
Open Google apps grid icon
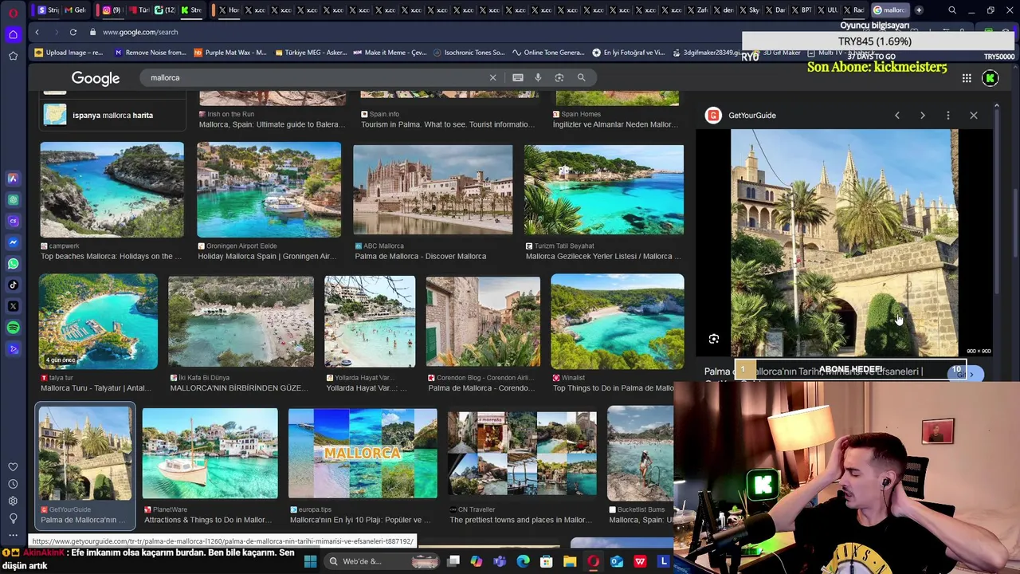967,78
